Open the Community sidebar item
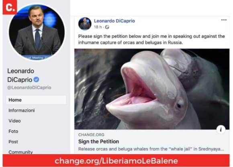The image size is (233, 167). (x=20, y=152)
